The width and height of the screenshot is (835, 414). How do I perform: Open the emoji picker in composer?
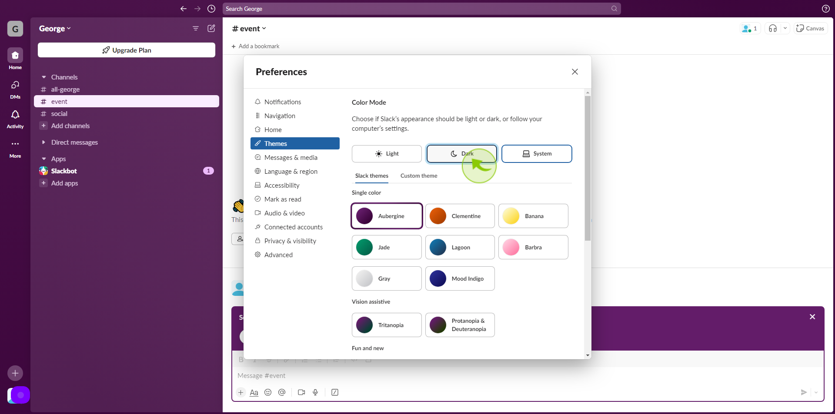tap(268, 392)
